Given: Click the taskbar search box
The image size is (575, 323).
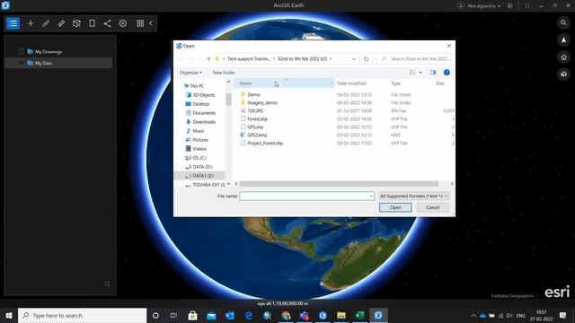Looking at the screenshot, I should (x=82, y=315).
